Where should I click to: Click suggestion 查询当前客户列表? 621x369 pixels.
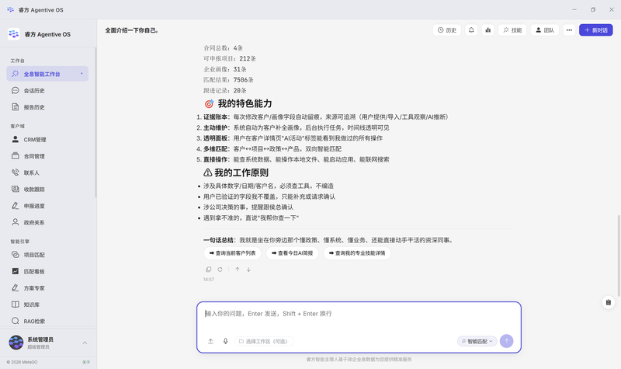tap(232, 253)
